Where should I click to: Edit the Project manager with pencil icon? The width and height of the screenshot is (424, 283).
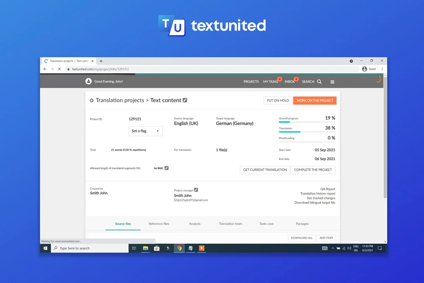[x=196, y=190]
